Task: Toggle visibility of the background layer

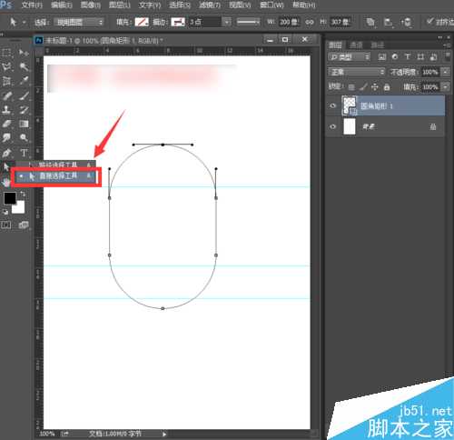Action: pos(333,126)
